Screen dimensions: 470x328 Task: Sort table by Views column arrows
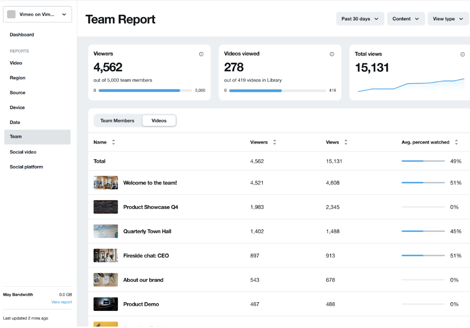pyautogui.click(x=346, y=142)
